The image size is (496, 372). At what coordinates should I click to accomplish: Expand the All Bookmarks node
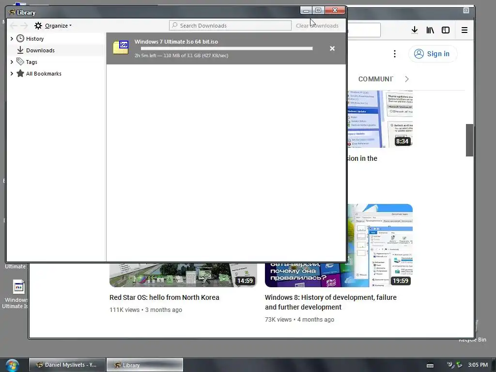(12, 74)
